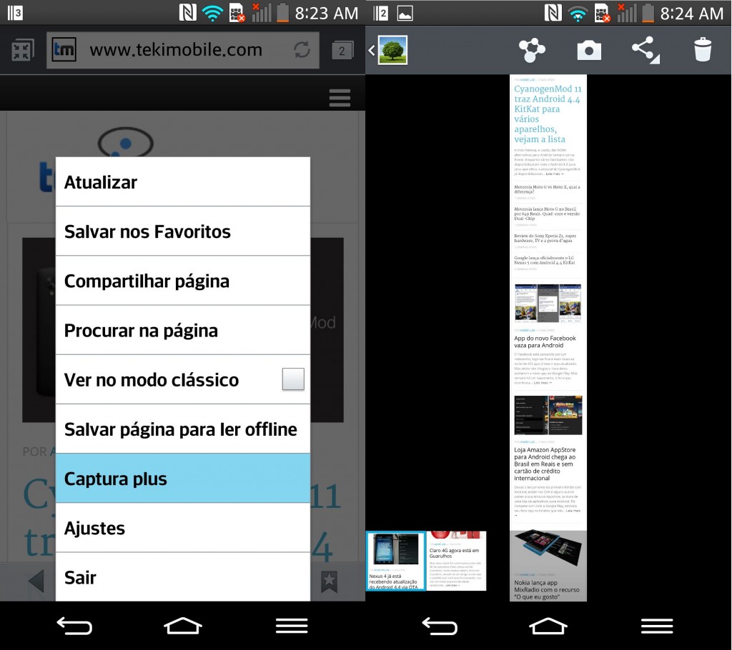The height and width of the screenshot is (650, 732).
Task: Select the Nexus 4 thumbnail in filmstrip
Action: pyautogui.click(x=396, y=561)
